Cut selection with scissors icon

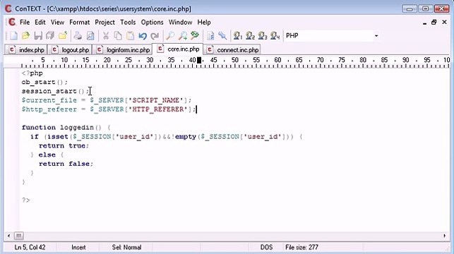tap(106, 36)
